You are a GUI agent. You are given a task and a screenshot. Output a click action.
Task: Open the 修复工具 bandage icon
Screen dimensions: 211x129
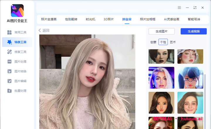point(9,52)
